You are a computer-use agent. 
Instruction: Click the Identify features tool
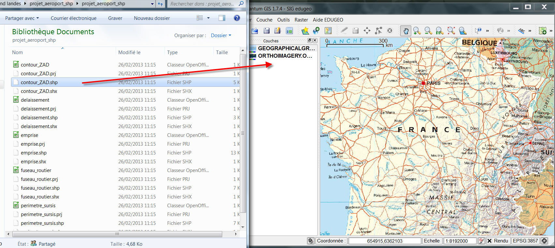click(478, 31)
